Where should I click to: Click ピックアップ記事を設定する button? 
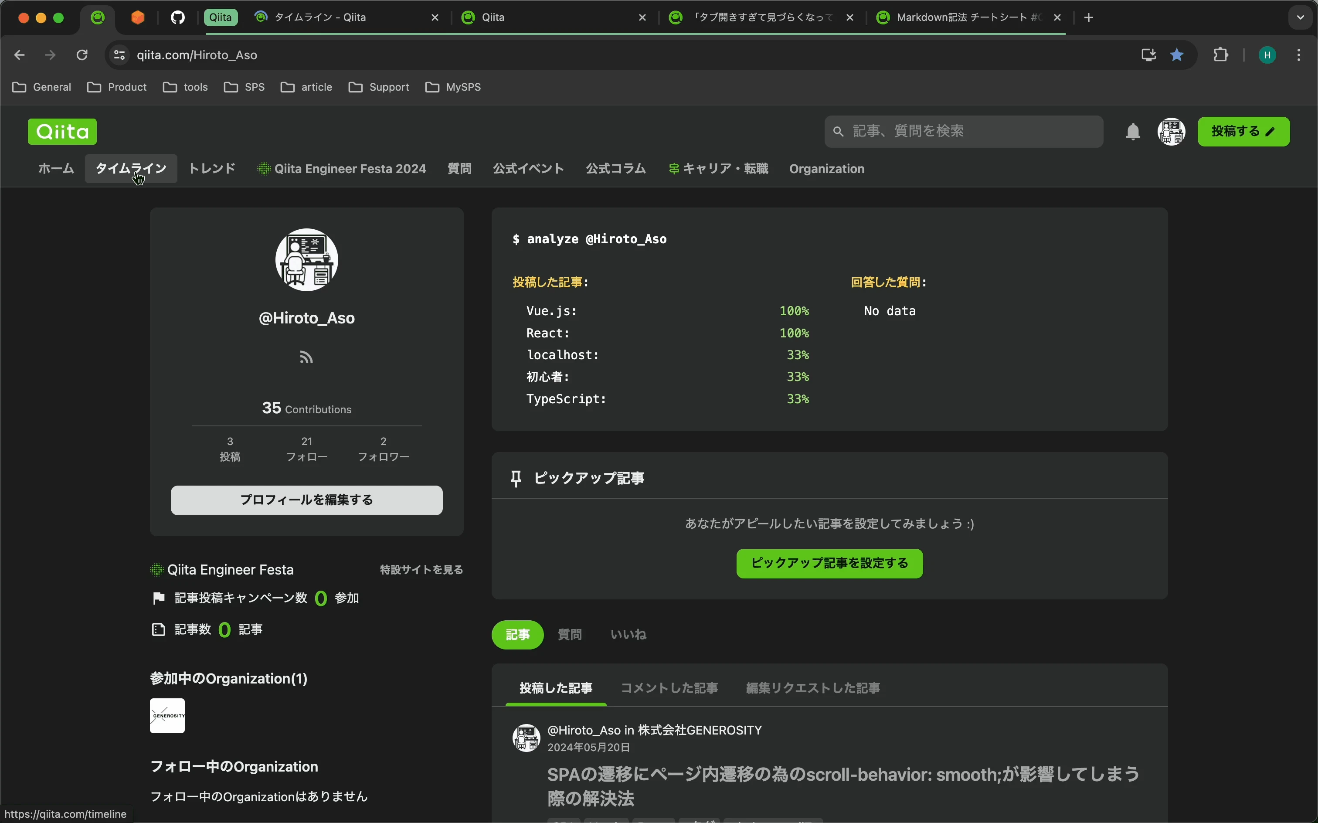tap(829, 563)
